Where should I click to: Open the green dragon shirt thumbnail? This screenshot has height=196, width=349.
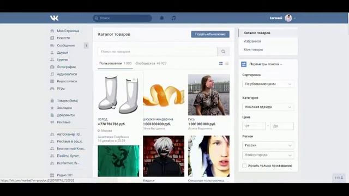pyautogui.click(x=118, y=161)
